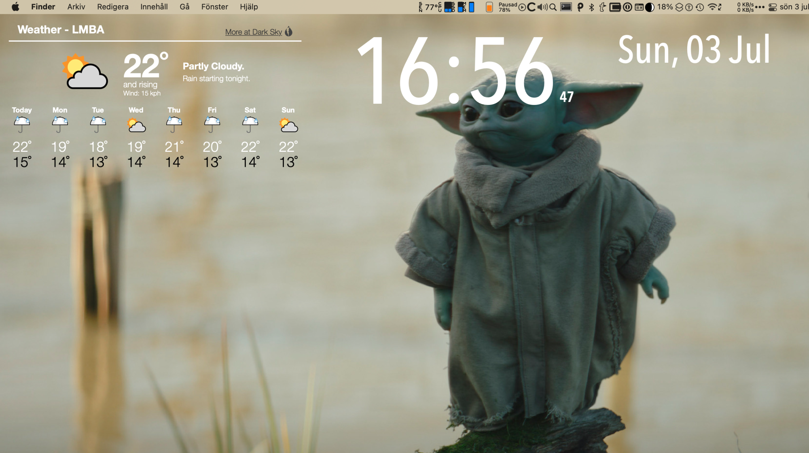This screenshot has width=809, height=453.
Task: Open the CPU usage monitor in menu bar
Action: tap(445, 7)
